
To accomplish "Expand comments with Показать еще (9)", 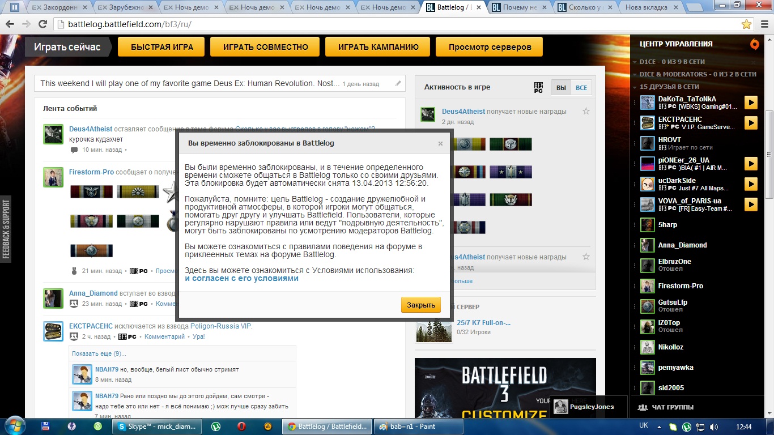I will click(x=99, y=353).
